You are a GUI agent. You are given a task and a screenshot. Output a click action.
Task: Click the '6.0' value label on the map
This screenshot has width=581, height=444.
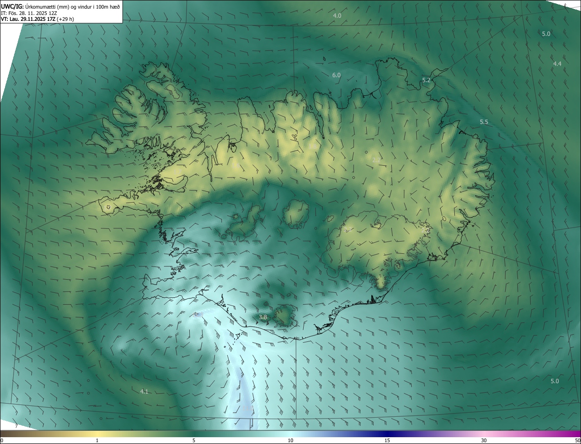pyautogui.click(x=336, y=75)
